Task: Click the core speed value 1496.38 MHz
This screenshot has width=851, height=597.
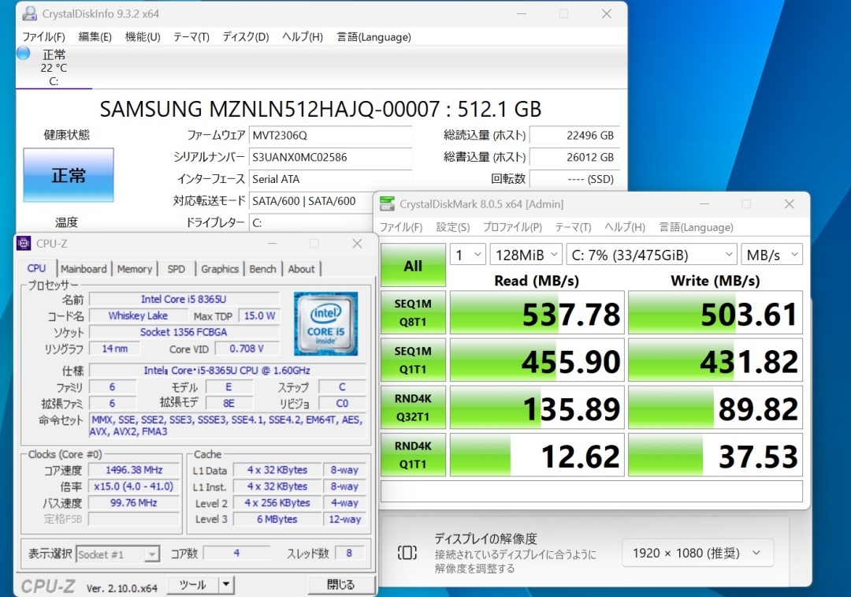Action: (x=134, y=470)
